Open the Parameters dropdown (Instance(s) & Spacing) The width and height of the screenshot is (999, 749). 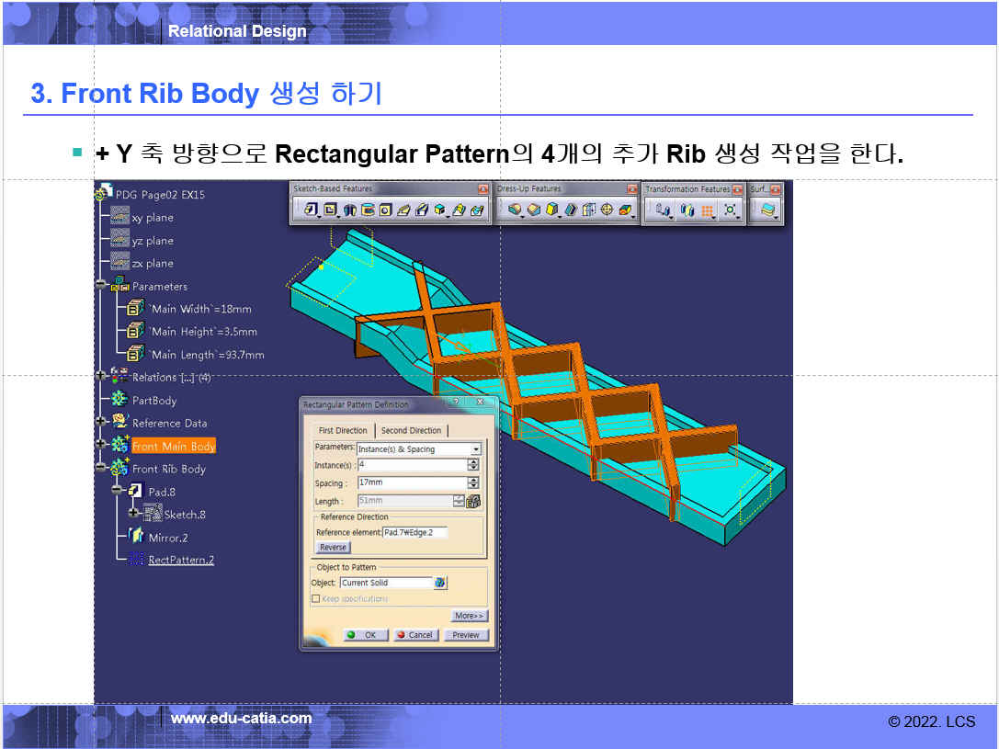(x=475, y=449)
